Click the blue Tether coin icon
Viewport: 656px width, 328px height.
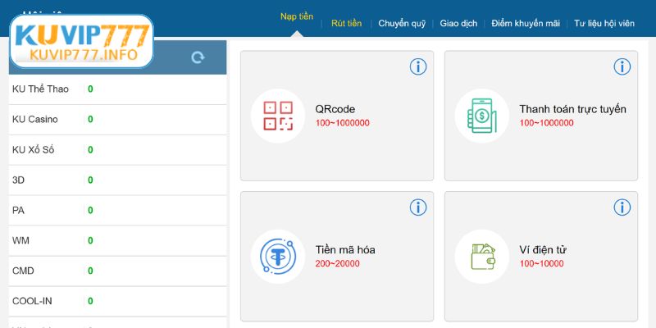[278, 257]
